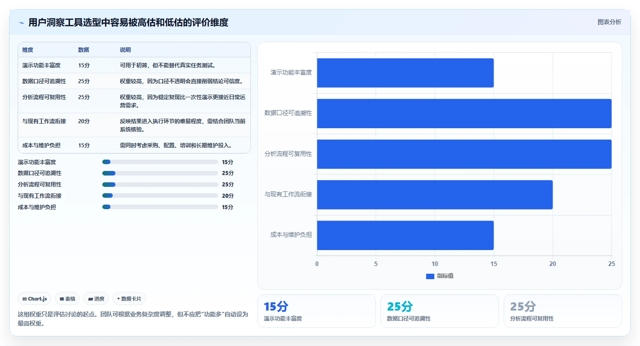Select the 成本与维护负担 table row cell
The width and height of the screenshot is (640, 346).
(x=41, y=145)
